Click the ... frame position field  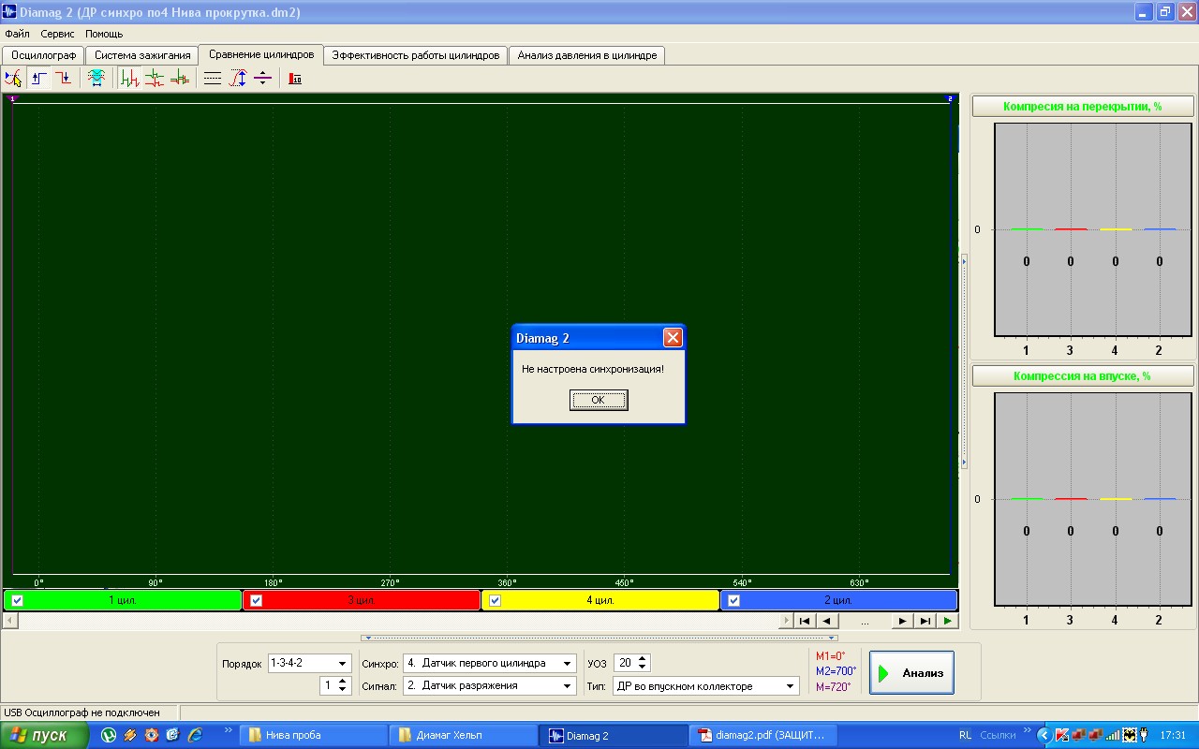pos(865,621)
